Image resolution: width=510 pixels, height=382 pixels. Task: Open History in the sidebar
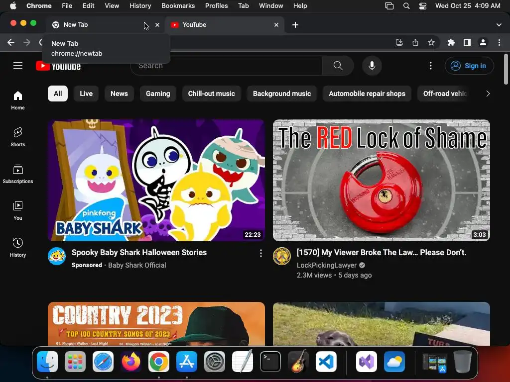coord(18,248)
